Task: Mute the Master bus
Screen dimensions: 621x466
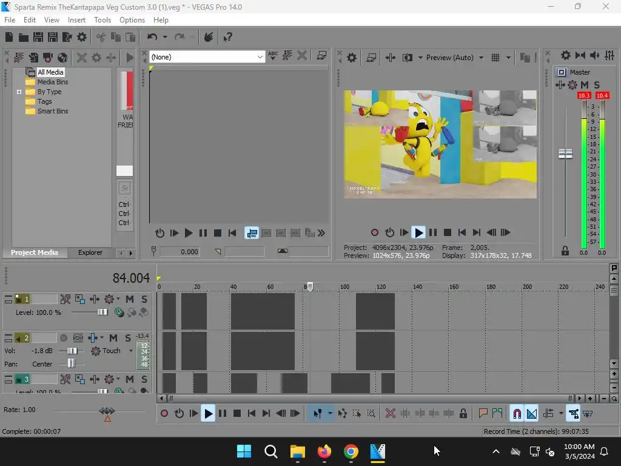Action: tap(584, 85)
